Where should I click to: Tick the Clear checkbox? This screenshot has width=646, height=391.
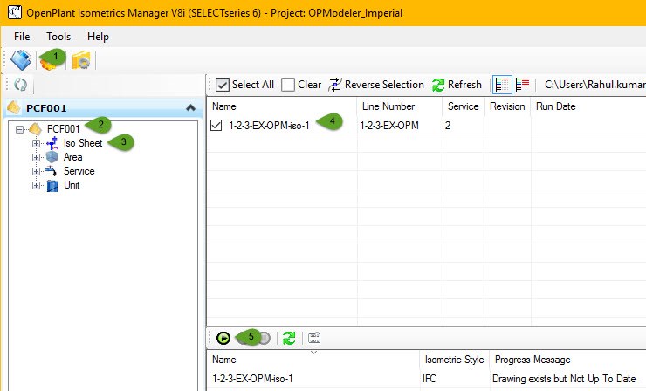click(x=287, y=85)
